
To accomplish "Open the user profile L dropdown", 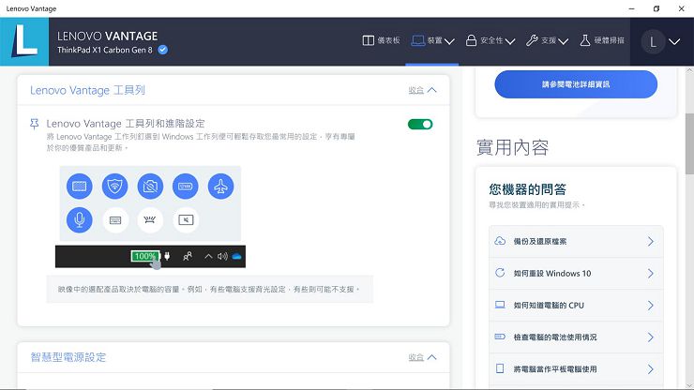I will click(x=661, y=41).
